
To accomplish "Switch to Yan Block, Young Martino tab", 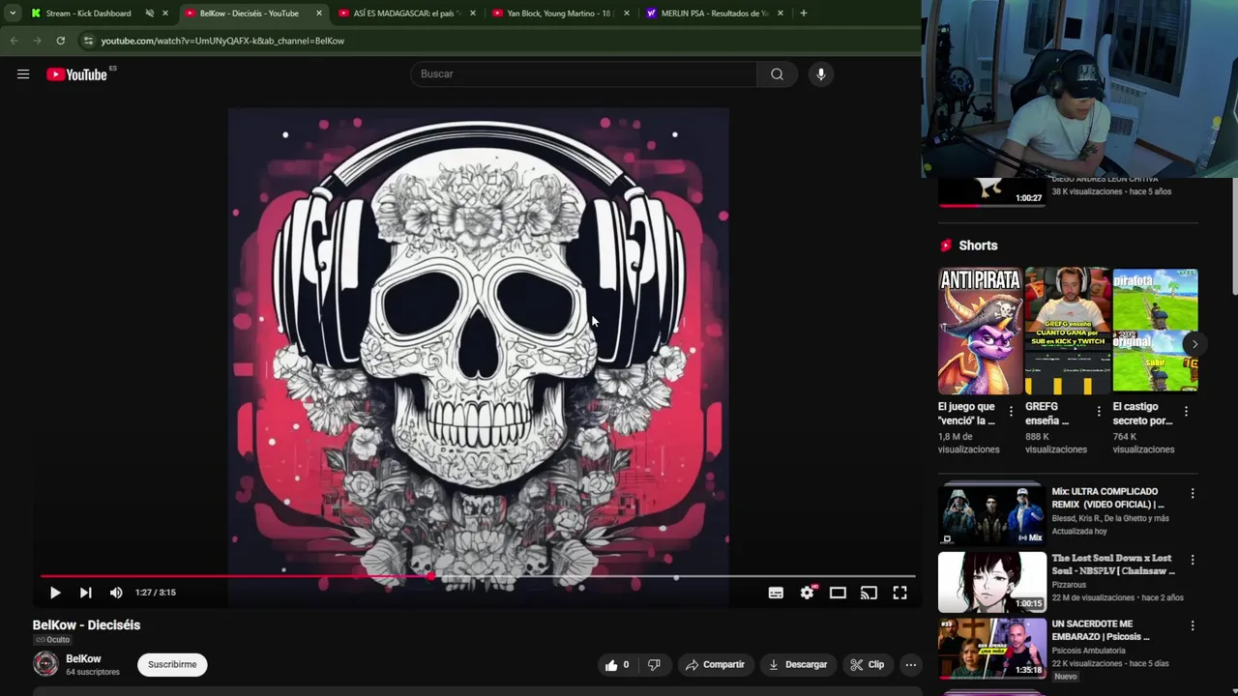I will click(x=560, y=14).
